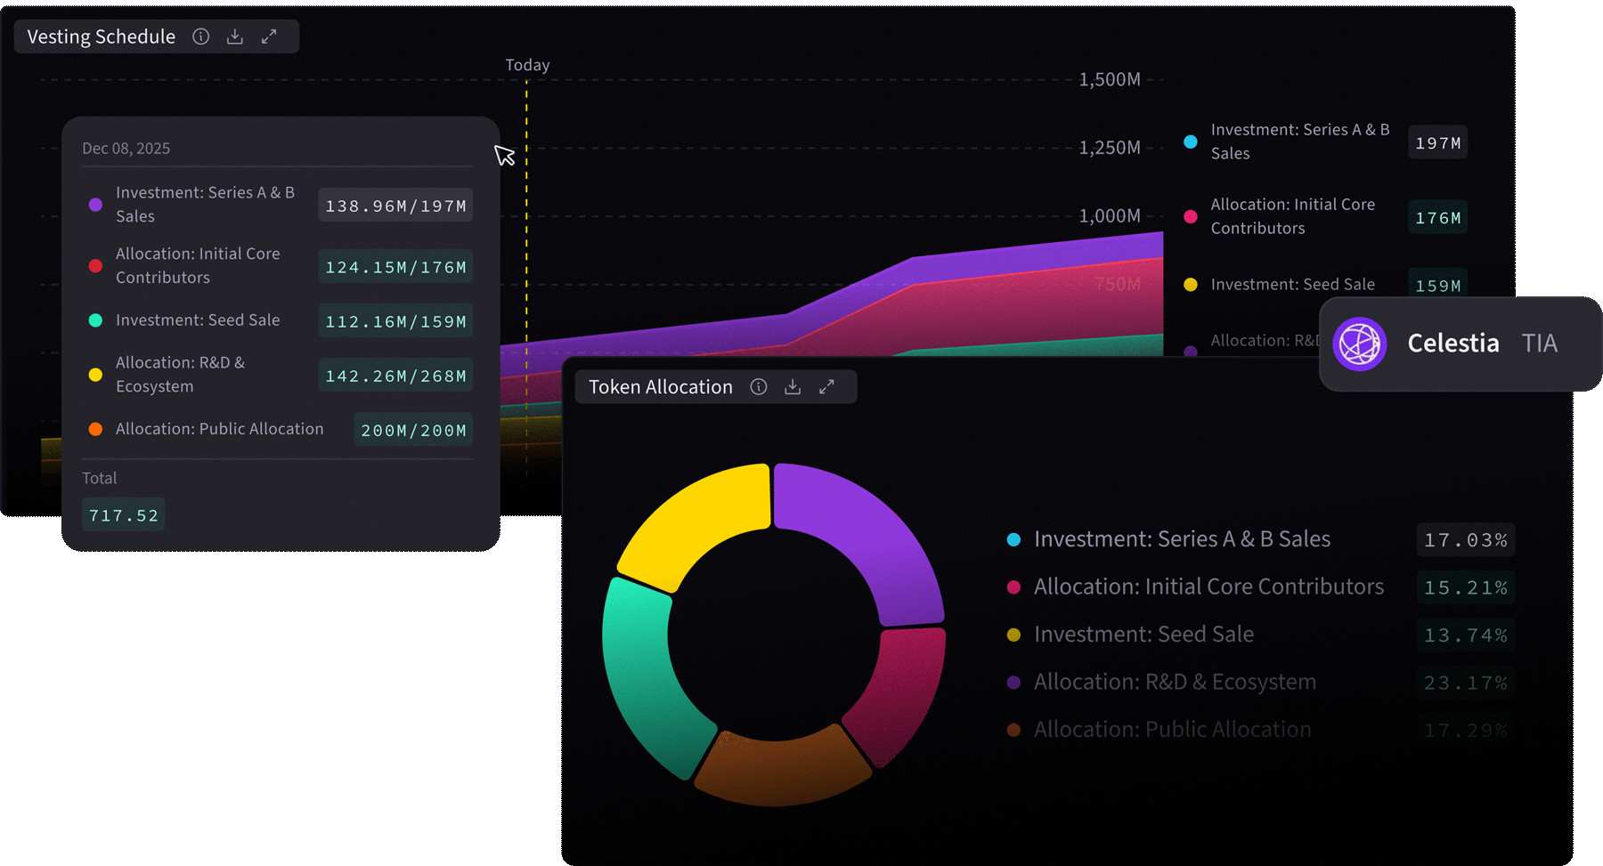Select the Vesting Schedule panel title
The width and height of the screenshot is (1603, 866).
pyautogui.click(x=100, y=36)
